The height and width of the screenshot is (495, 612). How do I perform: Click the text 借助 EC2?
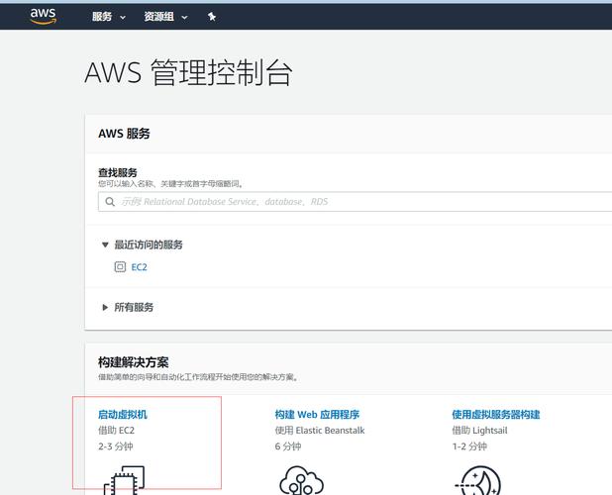116,431
